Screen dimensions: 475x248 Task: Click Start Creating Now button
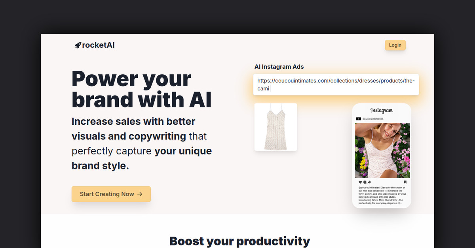coord(111,194)
